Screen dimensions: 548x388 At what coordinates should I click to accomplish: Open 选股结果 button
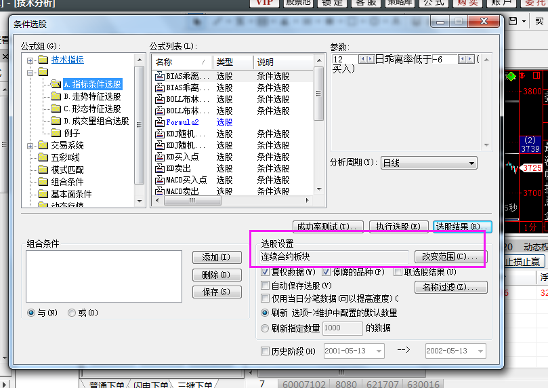462,227
